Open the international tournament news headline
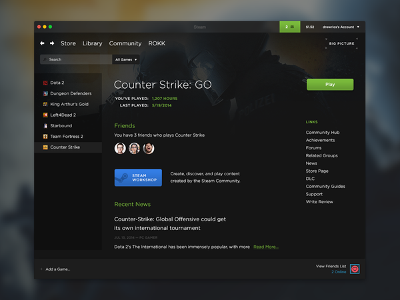 [x=170, y=223]
